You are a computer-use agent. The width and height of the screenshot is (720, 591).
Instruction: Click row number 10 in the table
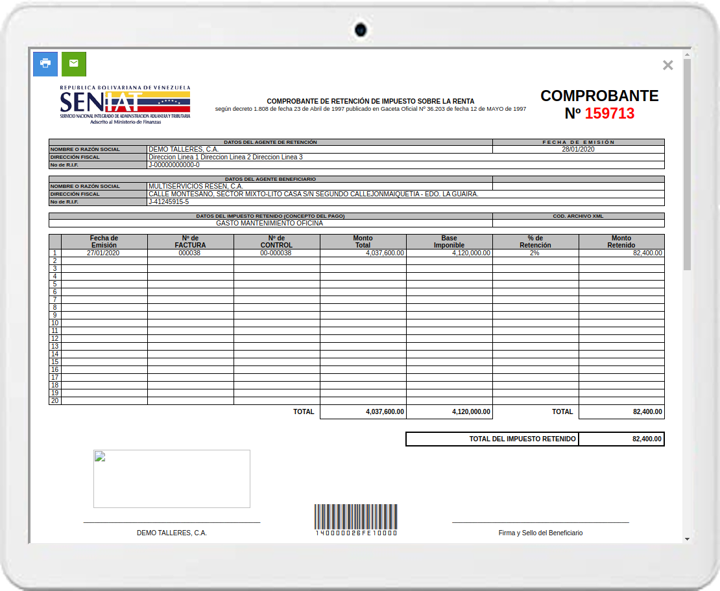(54, 323)
